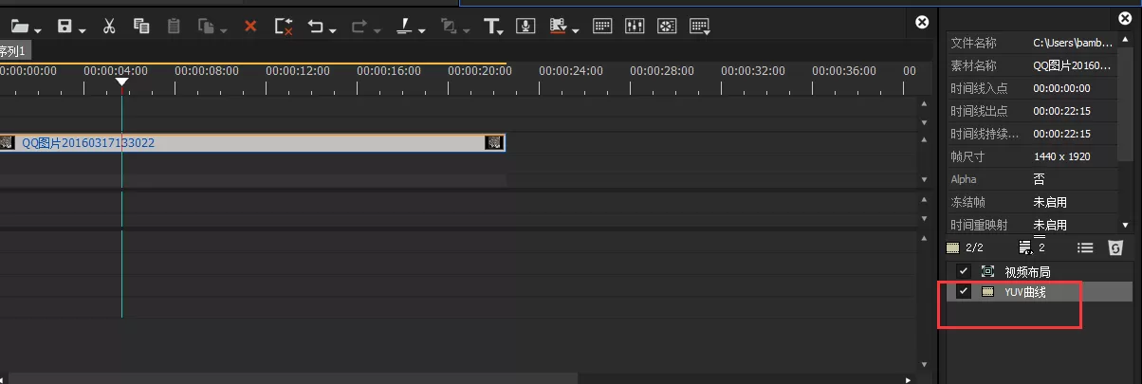This screenshot has height=384, width=1142.
Task: Select the YUV曲线 effect row
Action: point(1040,292)
